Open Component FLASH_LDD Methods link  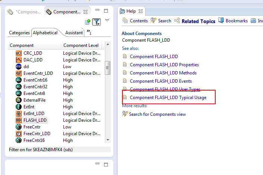(x=163, y=73)
